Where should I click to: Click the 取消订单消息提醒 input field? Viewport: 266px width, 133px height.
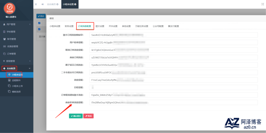[174, 50]
